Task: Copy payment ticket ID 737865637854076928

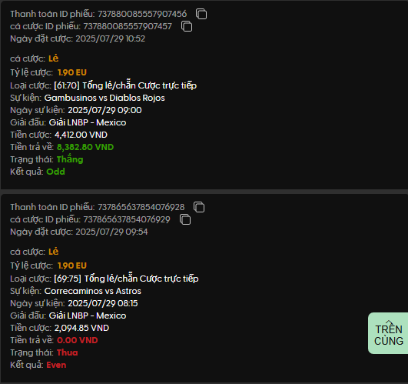Action: coord(199,207)
